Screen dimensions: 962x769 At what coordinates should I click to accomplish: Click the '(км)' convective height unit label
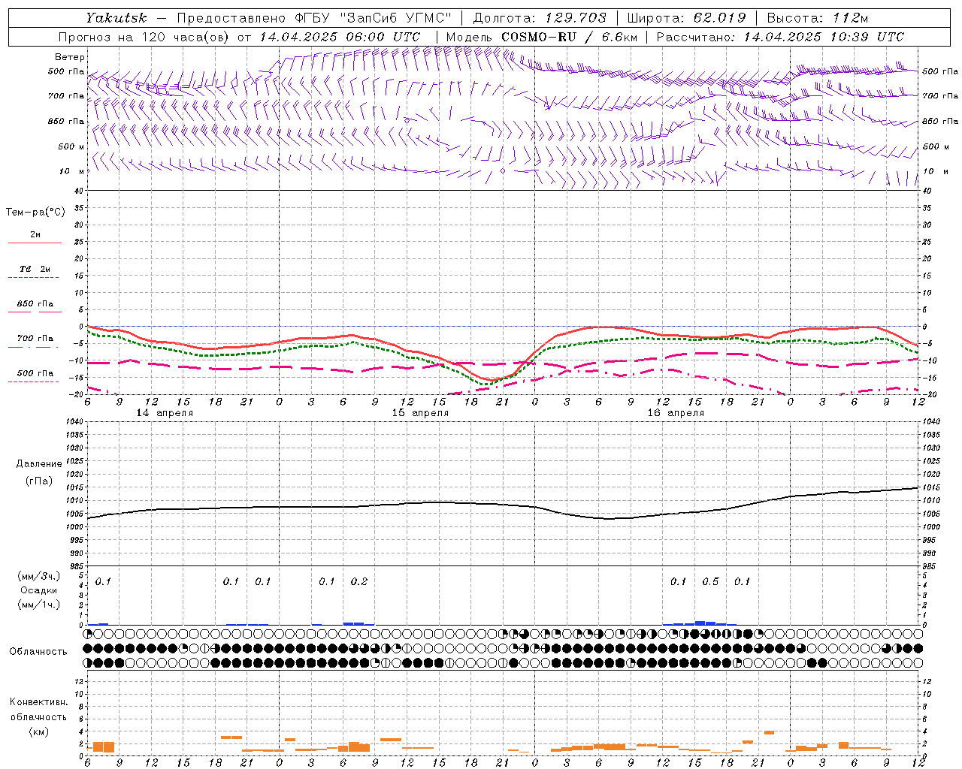coord(39,732)
